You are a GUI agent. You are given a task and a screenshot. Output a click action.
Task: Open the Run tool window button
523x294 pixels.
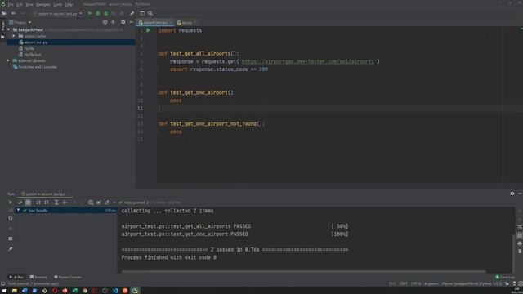[16, 277]
